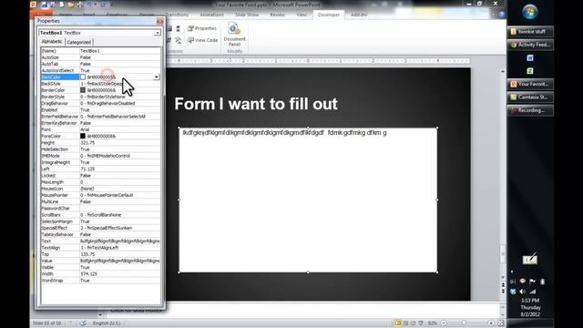Select the ScrollBars property row
Screen dimensions: 583x328
click(x=100, y=215)
